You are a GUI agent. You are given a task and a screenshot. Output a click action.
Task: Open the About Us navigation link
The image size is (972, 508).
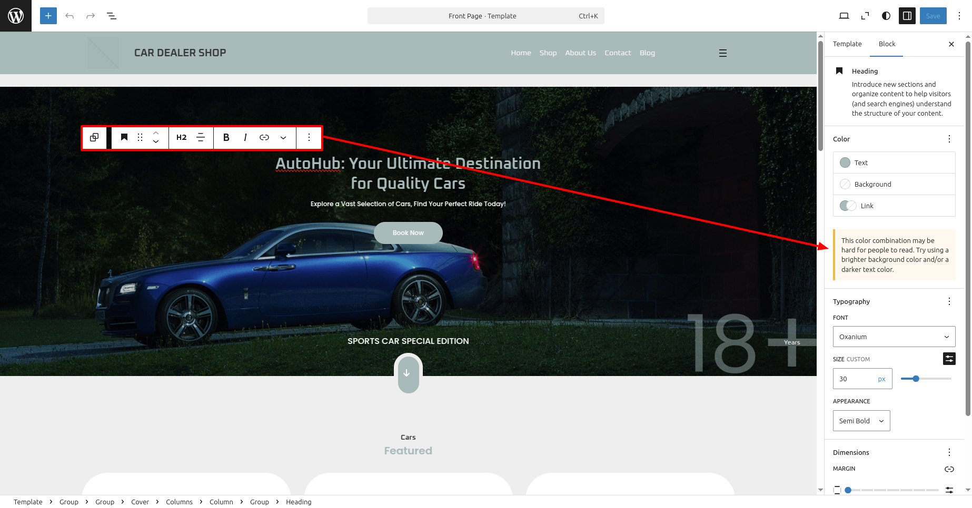pos(580,53)
